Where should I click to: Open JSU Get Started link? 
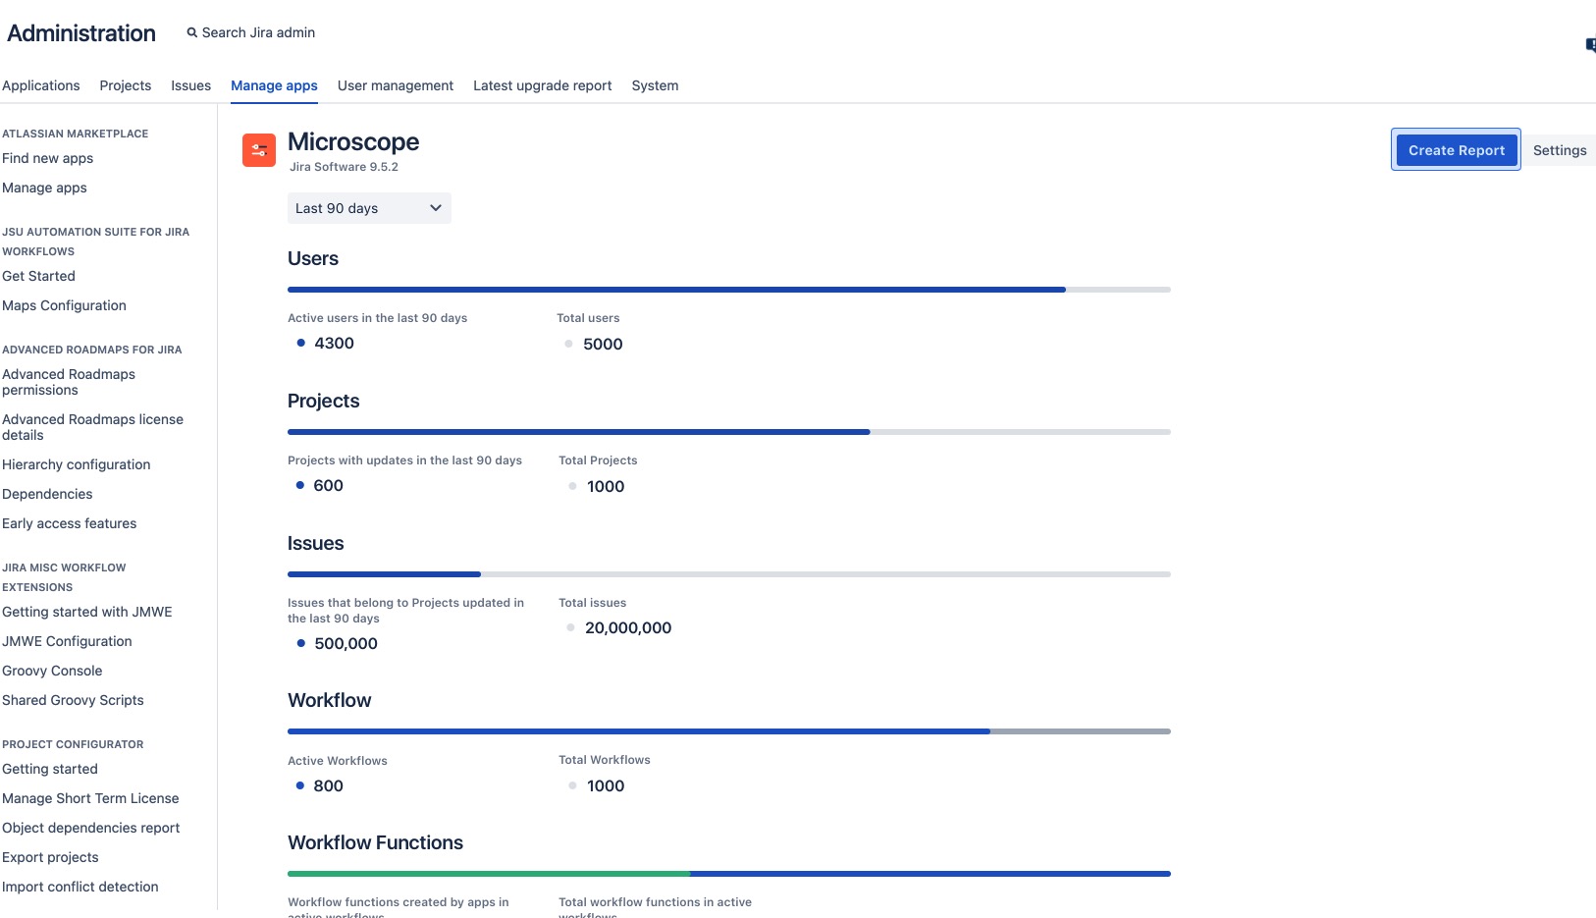38,276
